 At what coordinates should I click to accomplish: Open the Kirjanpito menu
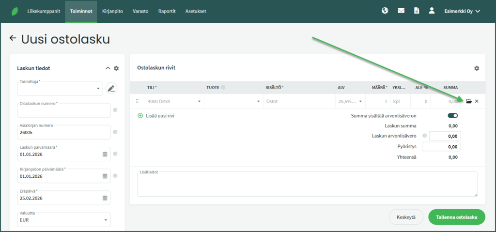(112, 11)
